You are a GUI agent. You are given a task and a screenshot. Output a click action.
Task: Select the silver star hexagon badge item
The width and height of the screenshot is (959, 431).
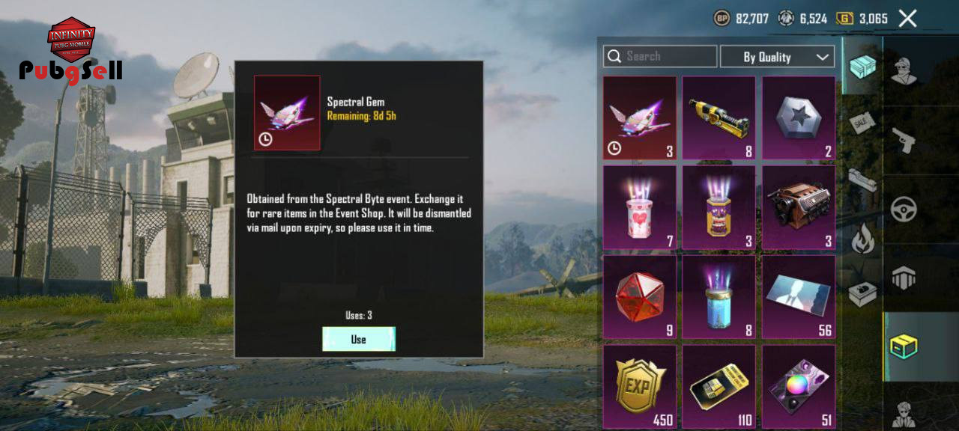(x=799, y=117)
